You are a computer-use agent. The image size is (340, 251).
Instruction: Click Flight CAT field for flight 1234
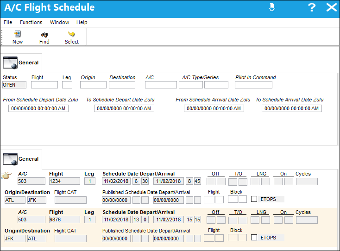[70, 200]
